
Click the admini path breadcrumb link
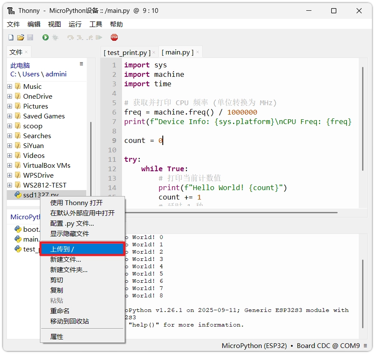56,74
